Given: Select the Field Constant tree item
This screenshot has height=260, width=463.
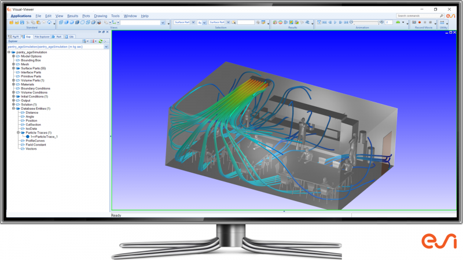Looking at the screenshot, I should point(36,145).
